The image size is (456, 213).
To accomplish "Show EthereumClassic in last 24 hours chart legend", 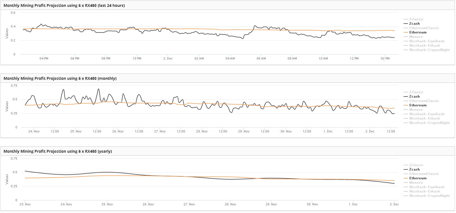I will (421, 28).
